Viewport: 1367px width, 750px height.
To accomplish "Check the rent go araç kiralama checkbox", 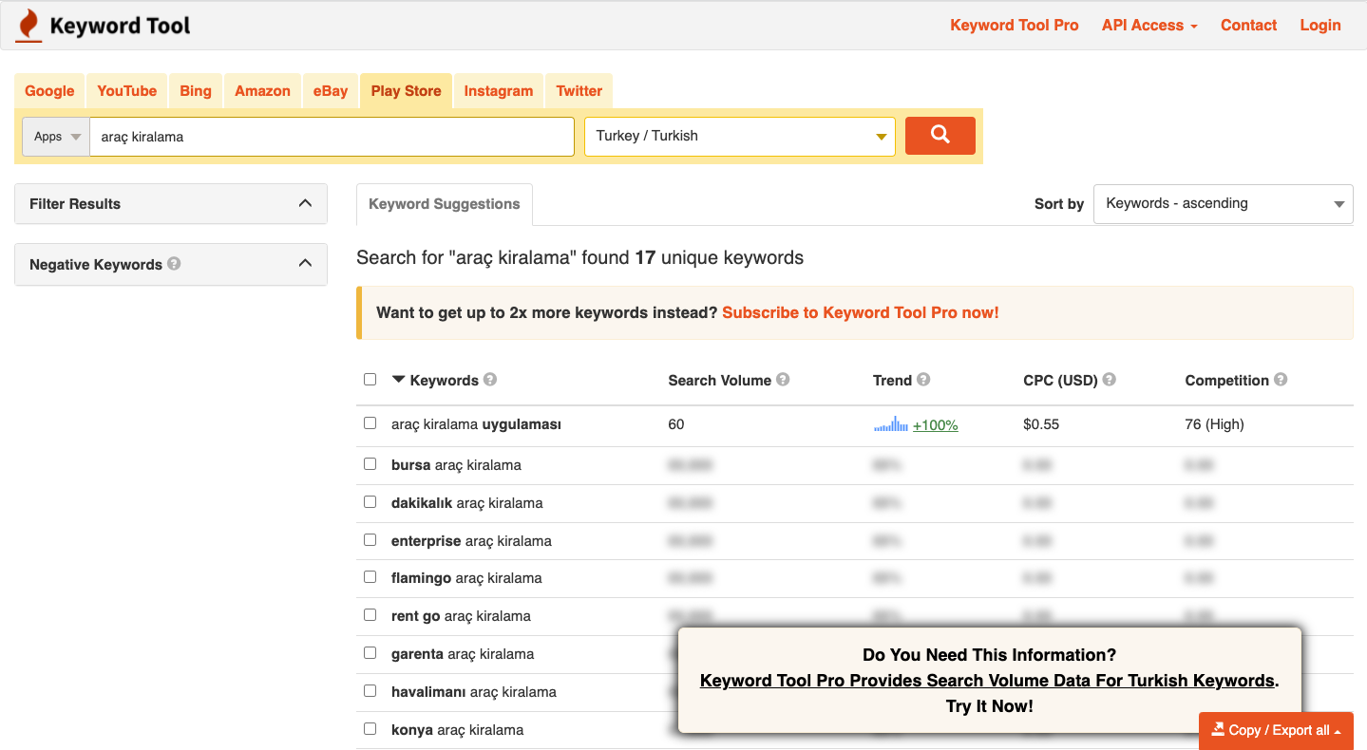I will click(370, 615).
